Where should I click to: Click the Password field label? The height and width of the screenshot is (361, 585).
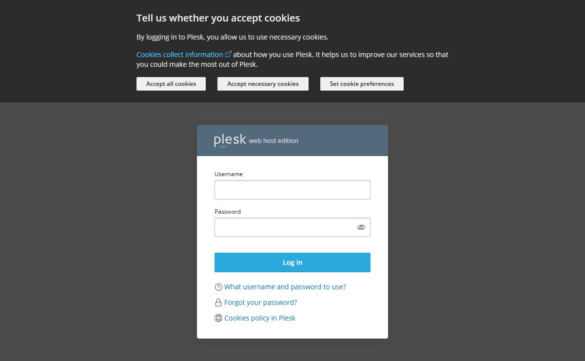click(228, 212)
